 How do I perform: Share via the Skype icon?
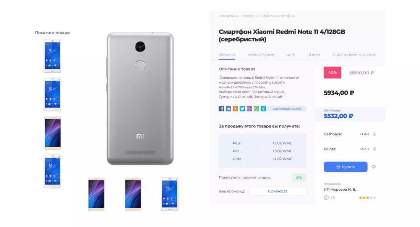263,109
